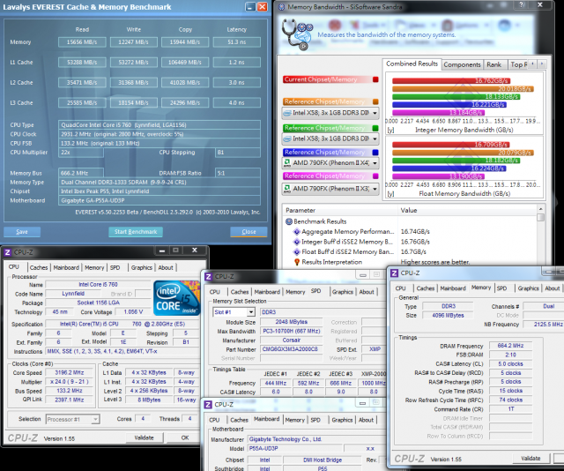
Task: Click the Gigabyte Technology Co., Ltd. manufacturer field
Action: pos(315,439)
